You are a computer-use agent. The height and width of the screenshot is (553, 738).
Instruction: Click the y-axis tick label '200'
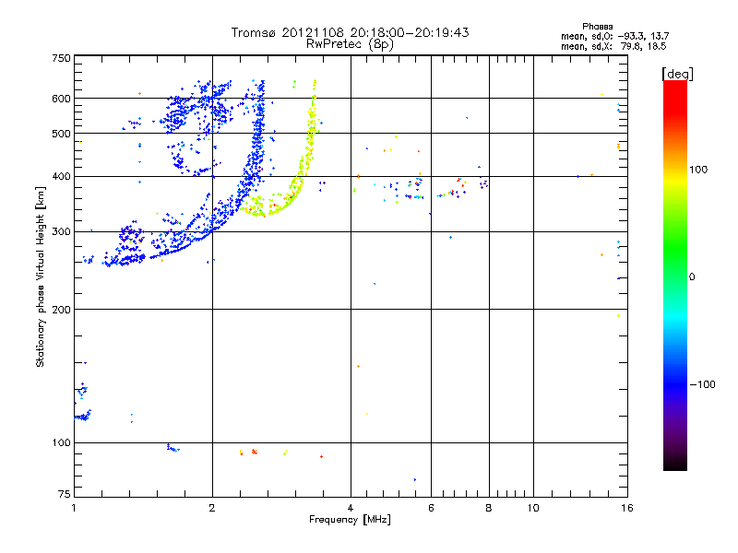(x=61, y=310)
